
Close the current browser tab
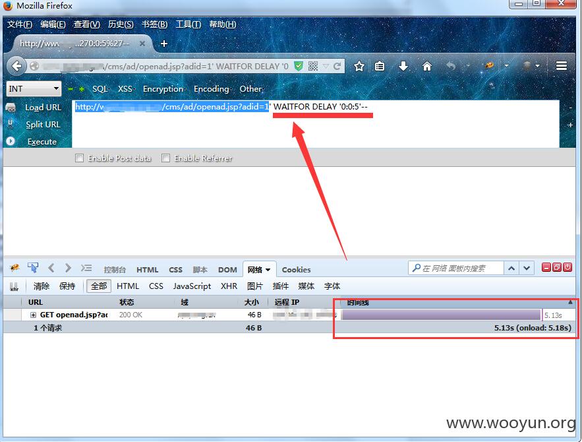click(x=142, y=44)
